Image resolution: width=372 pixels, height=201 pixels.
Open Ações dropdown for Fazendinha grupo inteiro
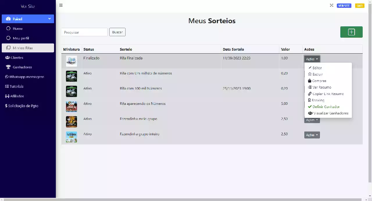[312, 135]
